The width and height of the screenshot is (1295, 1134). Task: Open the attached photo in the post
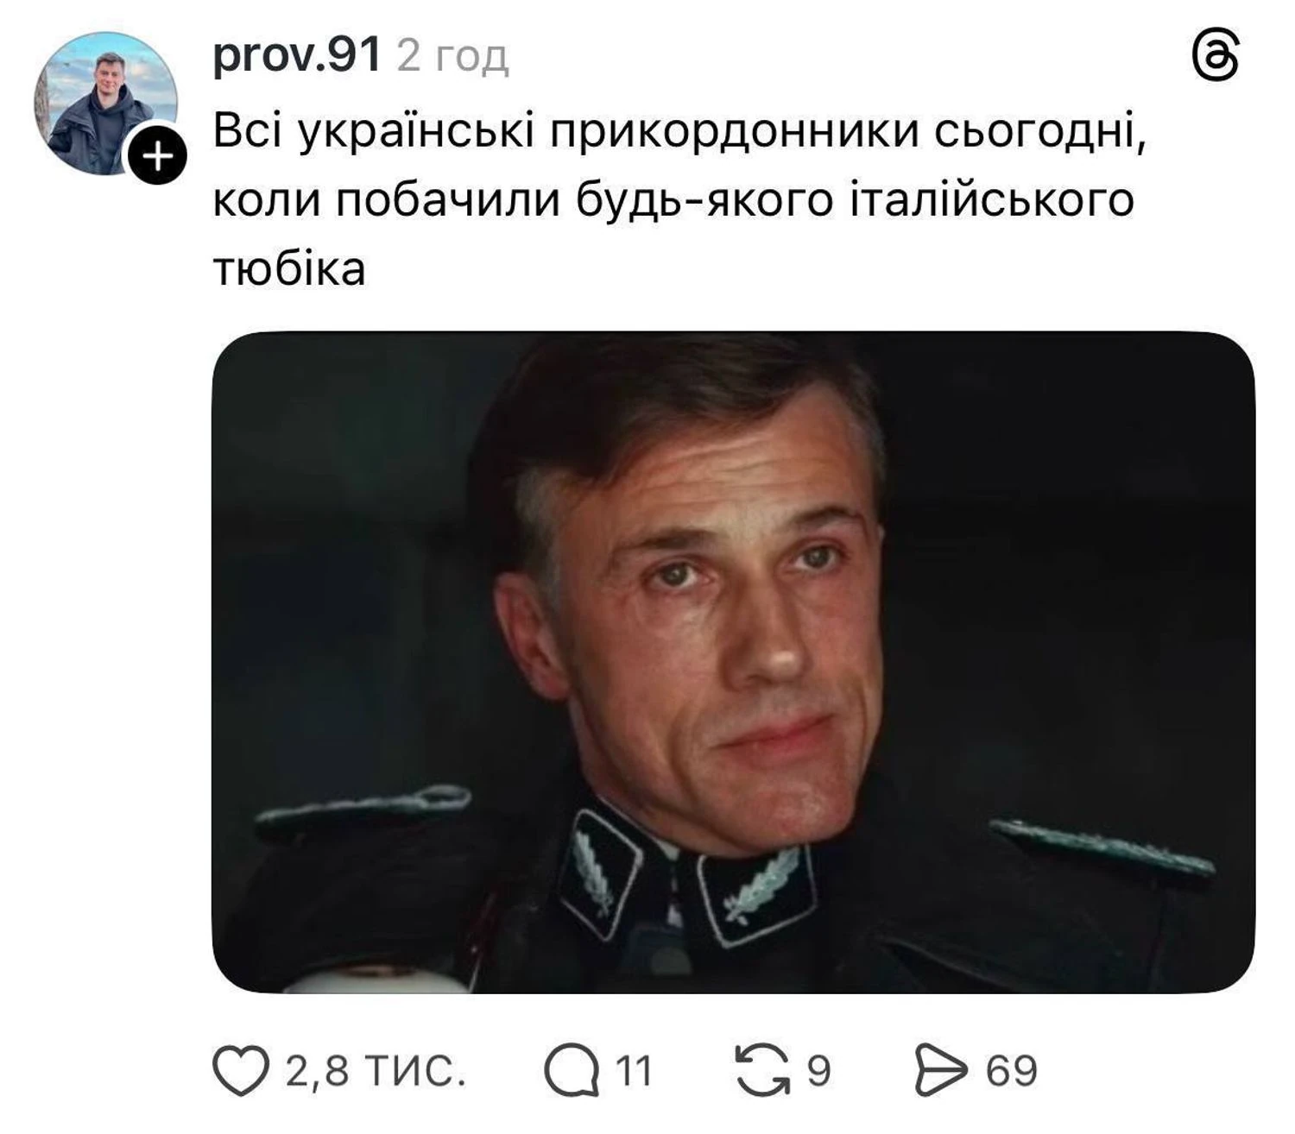(733, 662)
